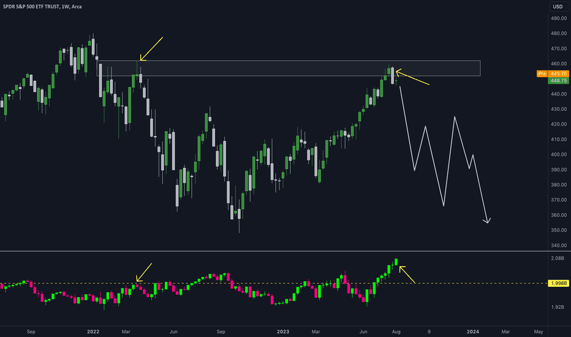Click the May label on time axis
The width and height of the screenshot is (571, 337).
[539, 331]
